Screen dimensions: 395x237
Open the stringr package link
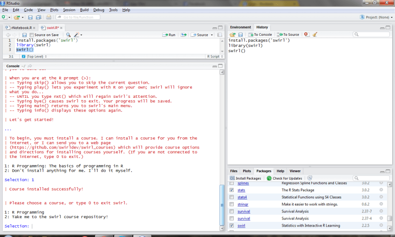point(243,204)
